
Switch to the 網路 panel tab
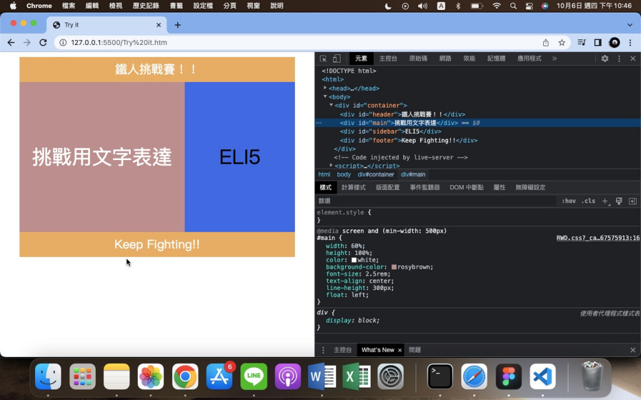click(445, 58)
